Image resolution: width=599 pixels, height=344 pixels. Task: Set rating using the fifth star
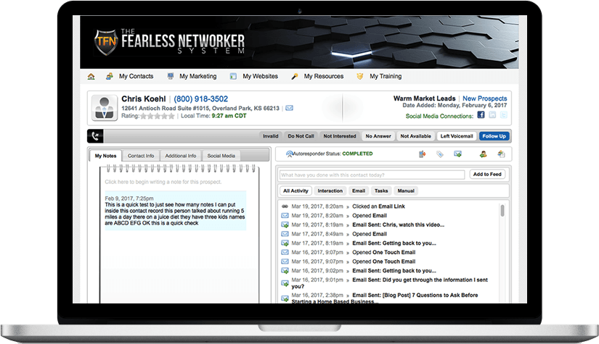click(171, 116)
